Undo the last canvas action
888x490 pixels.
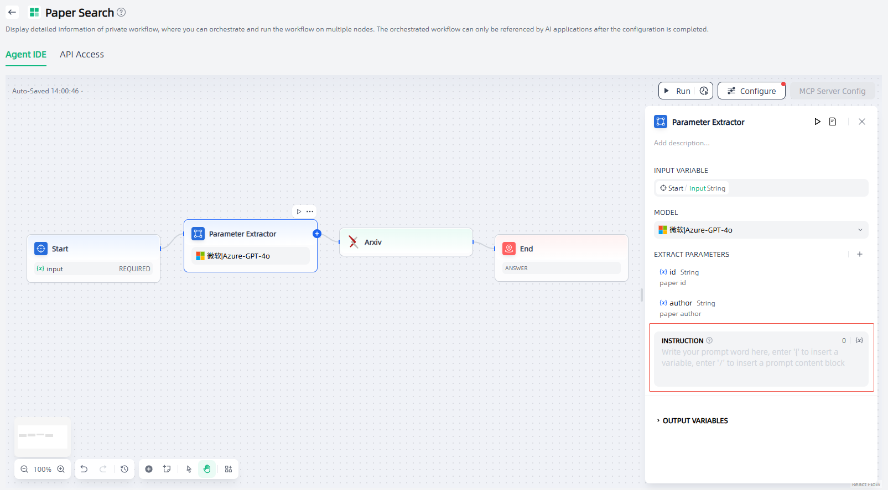point(84,469)
